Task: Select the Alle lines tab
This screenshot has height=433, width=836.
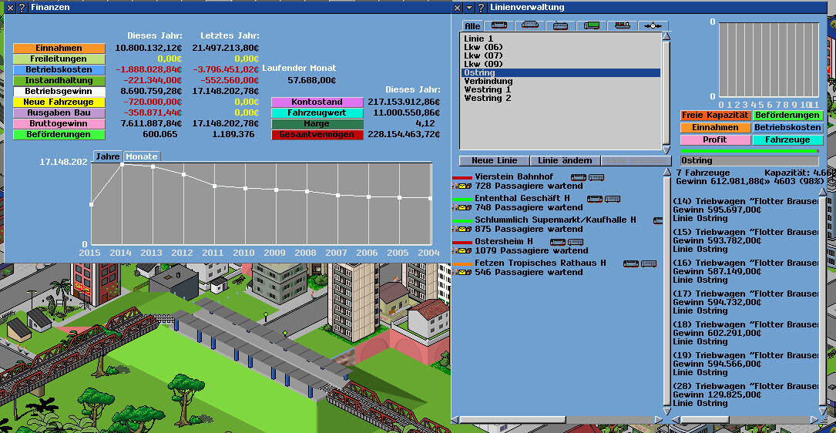Action: pos(472,26)
